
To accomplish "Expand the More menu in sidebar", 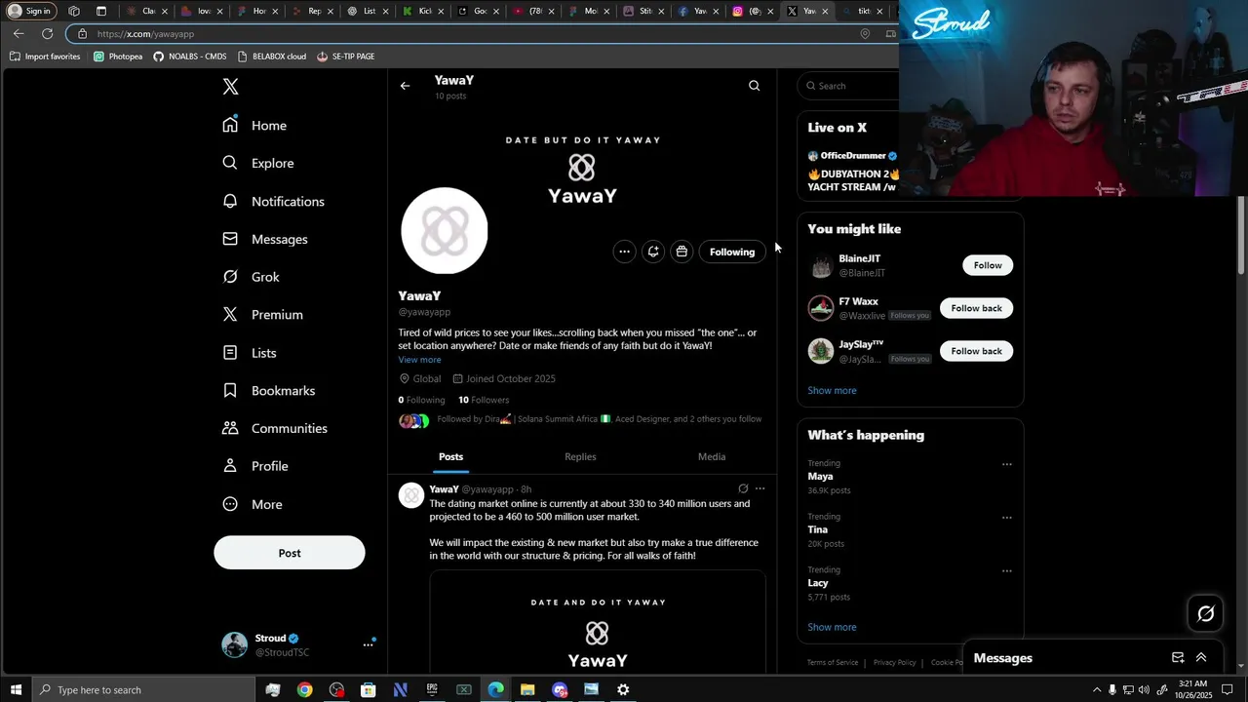I will [x=252, y=504].
